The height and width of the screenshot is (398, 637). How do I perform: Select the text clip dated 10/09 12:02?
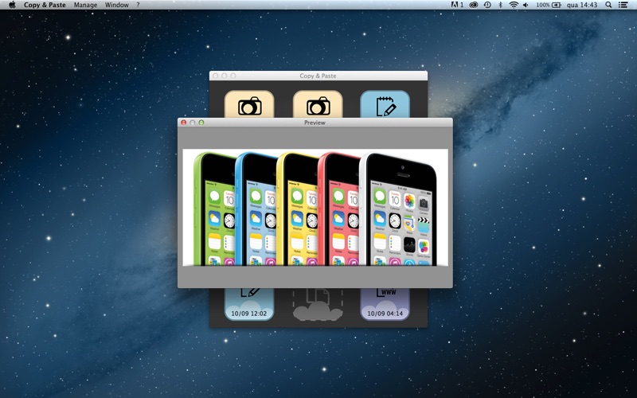click(x=249, y=304)
